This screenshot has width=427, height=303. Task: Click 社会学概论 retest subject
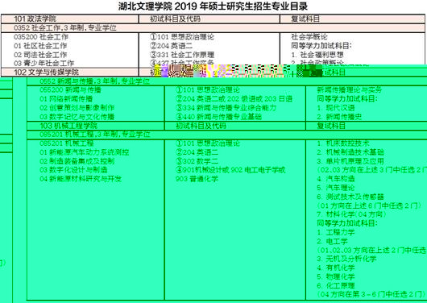[x=309, y=37]
